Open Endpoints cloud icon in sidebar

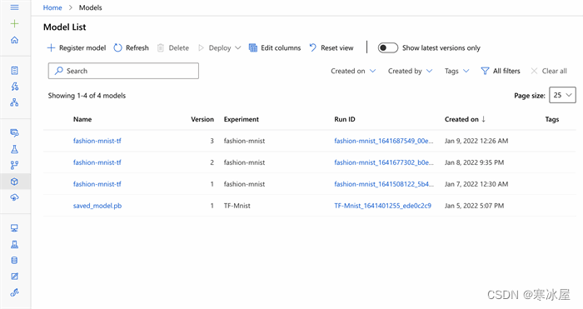coord(14,197)
